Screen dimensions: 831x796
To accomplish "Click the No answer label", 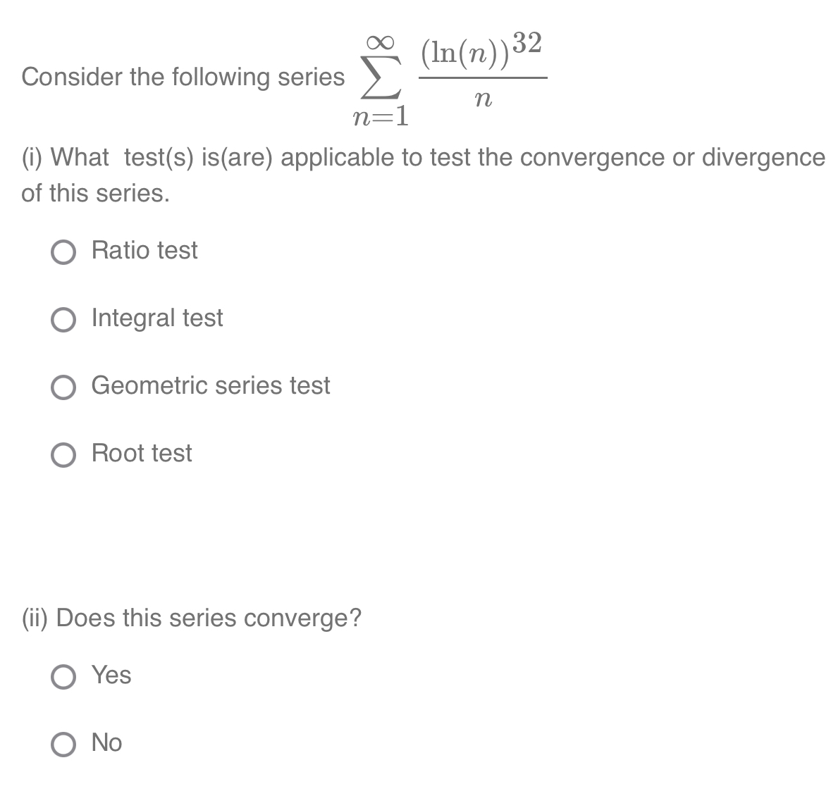I will pos(106,742).
